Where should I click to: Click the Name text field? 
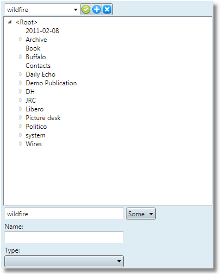click(64, 237)
